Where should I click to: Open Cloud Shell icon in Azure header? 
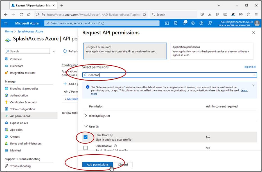click(167, 23)
